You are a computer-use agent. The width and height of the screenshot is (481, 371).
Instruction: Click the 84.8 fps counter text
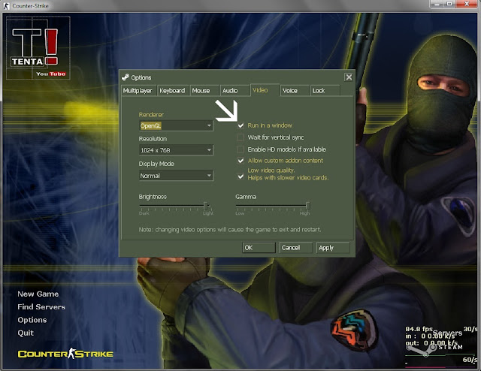pyautogui.click(x=419, y=329)
